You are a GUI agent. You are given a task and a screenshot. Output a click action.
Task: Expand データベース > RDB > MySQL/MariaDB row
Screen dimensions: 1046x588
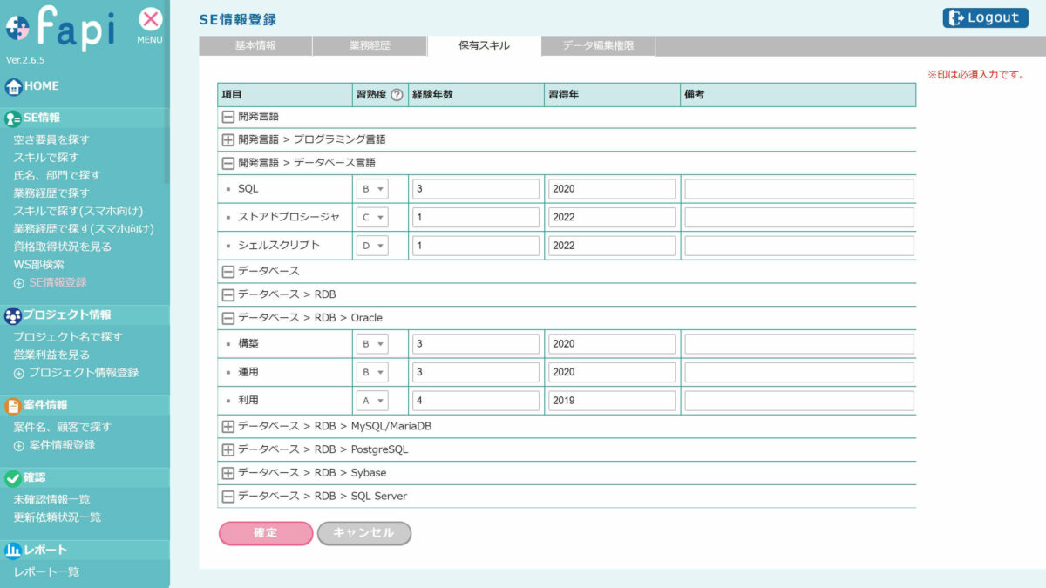pos(228,427)
